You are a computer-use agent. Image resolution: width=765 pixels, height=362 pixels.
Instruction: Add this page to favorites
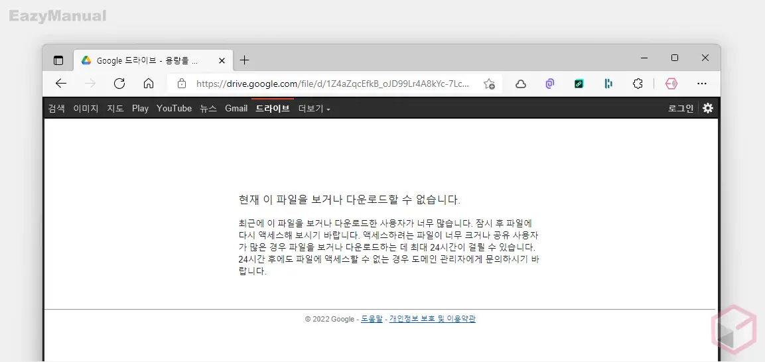coord(489,84)
